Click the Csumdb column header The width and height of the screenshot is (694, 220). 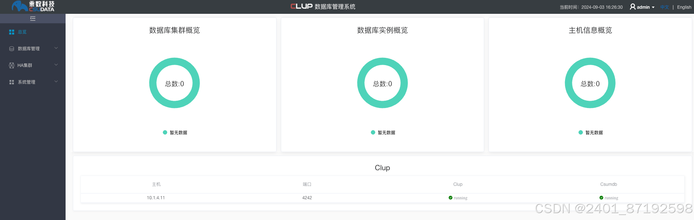pyautogui.click(x=609, y=184)
